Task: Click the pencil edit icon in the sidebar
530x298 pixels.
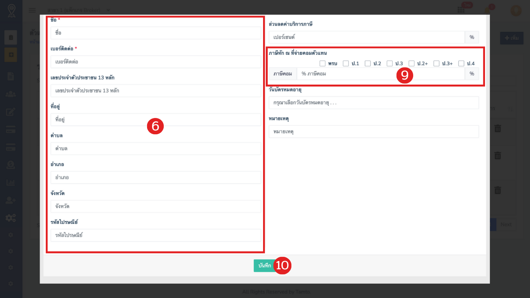Action: click(11, 112)
